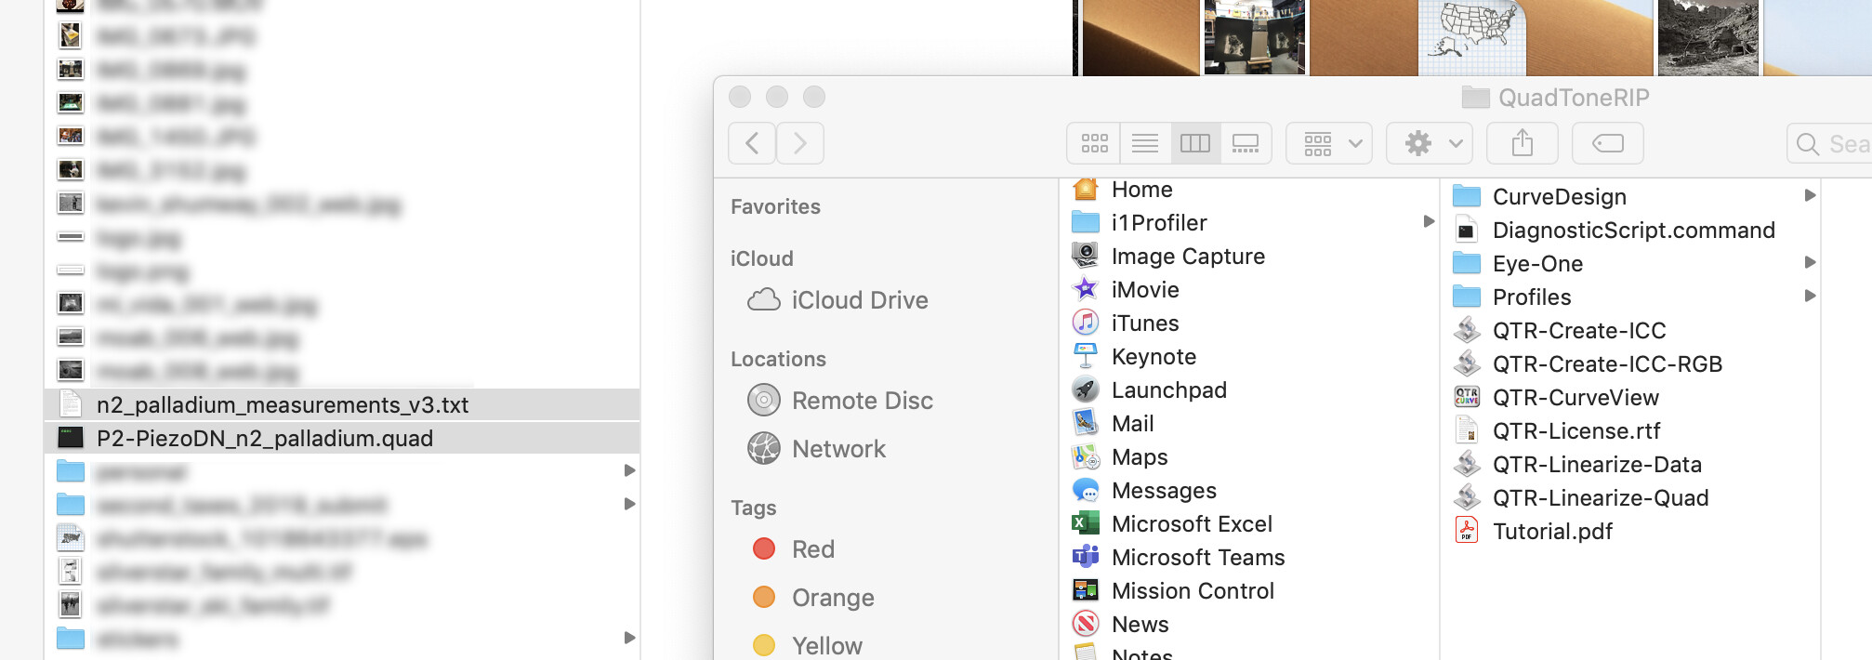
Task: Switch to gallery view
Action: (x=1245, y=143)
